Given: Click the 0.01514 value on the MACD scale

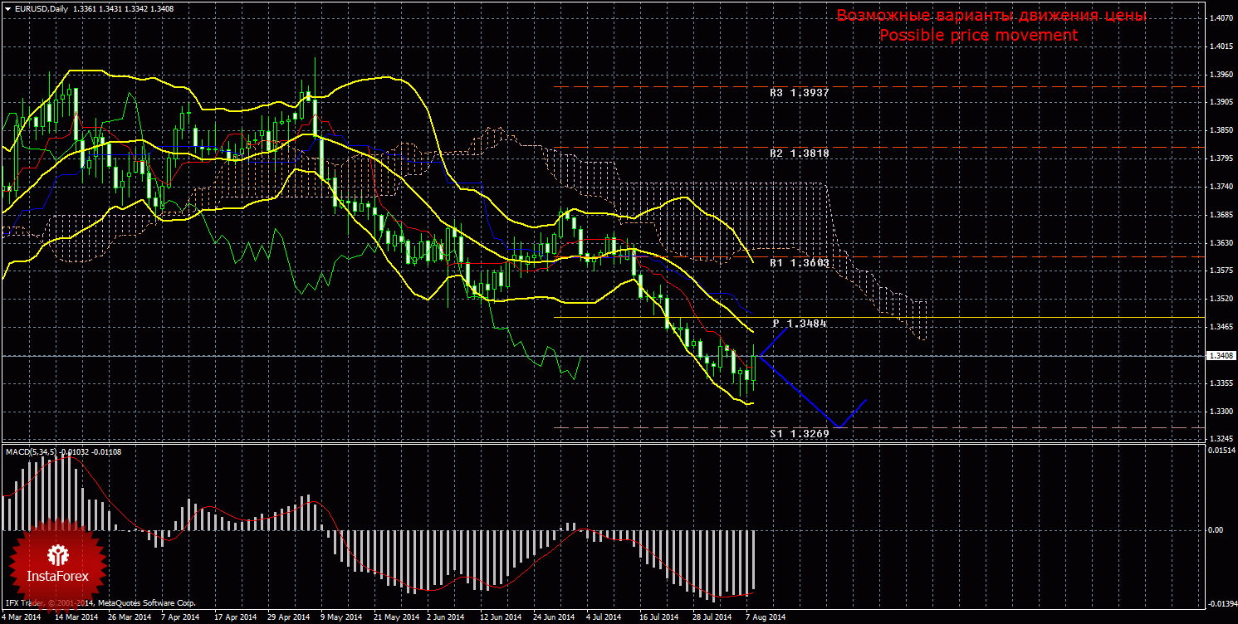Looking at the screenshot, I should [1222, 451].
